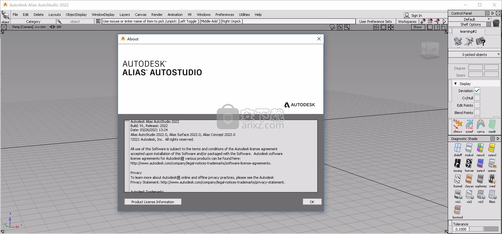Toggle grid snap magnet icon

430,21
